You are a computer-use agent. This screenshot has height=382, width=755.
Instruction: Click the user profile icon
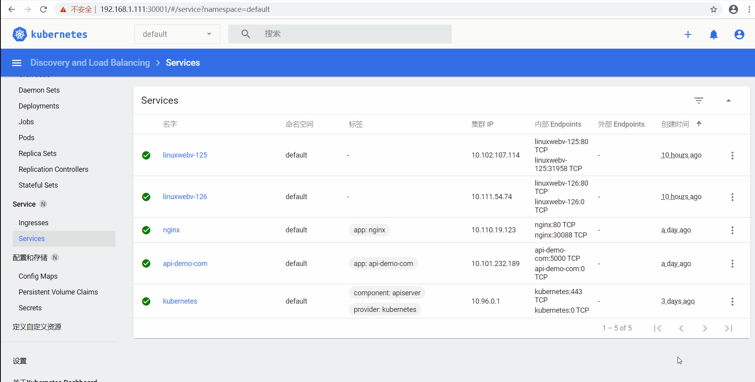[x=740, y=34]
